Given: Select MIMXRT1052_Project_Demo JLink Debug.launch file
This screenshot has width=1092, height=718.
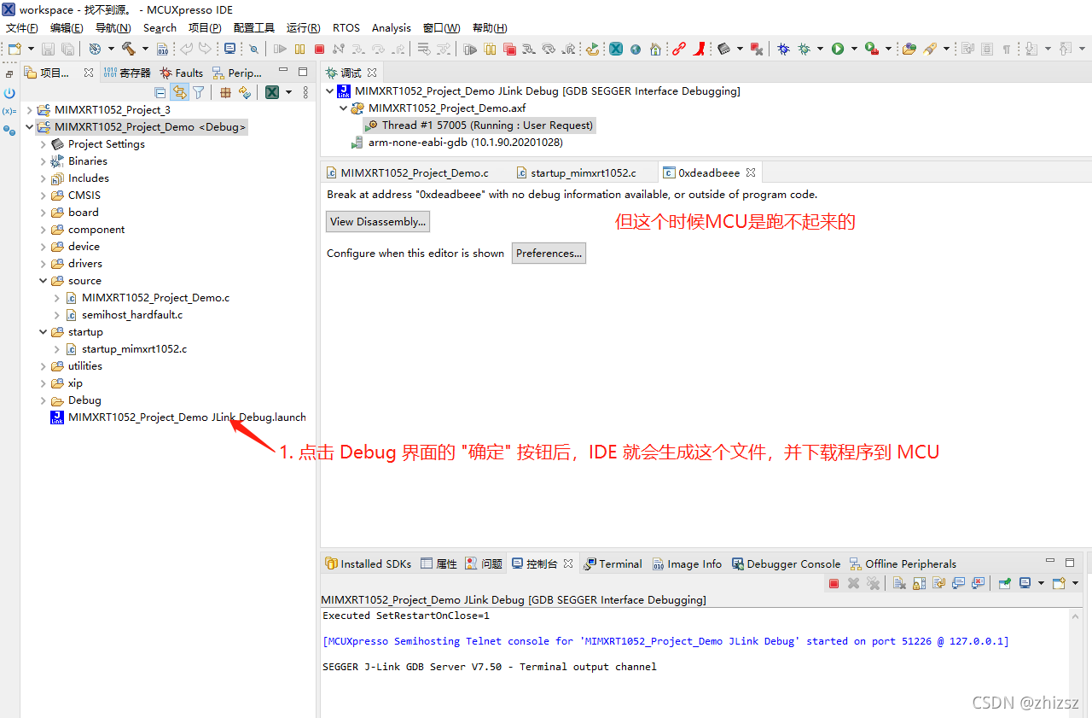Looking at the screenshot, I should coord(178,417).
